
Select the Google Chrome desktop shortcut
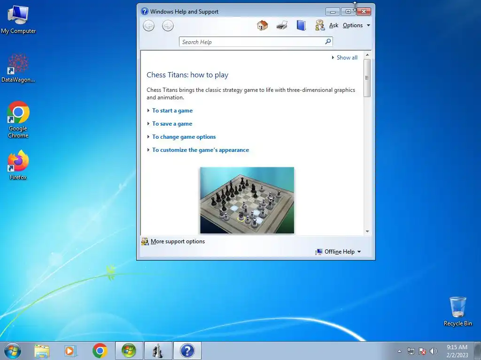18,120
